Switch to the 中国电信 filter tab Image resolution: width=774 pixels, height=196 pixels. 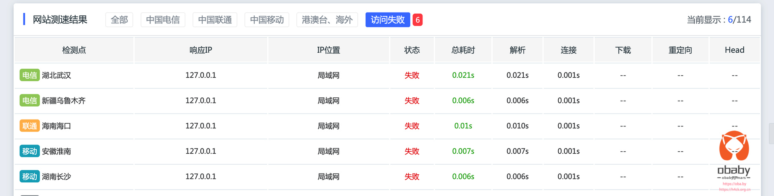163,20
